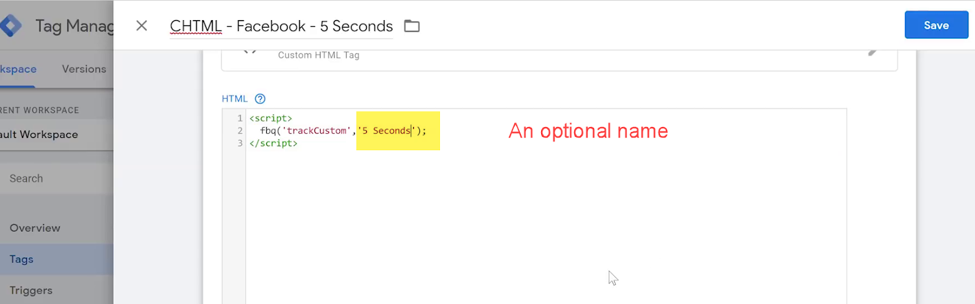The height and width of the screenshot is (304, 975).
Task: Click the Google Tag Manager logo
Action: click(x=10, y=26)
